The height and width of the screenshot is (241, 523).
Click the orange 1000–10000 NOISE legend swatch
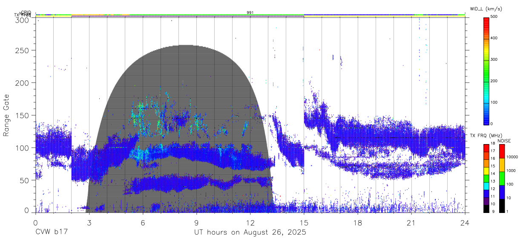click(x=502, y=164)
